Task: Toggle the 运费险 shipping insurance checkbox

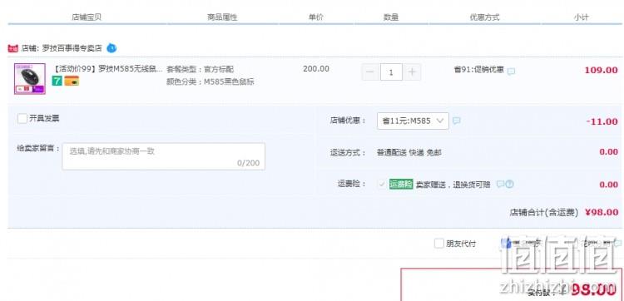Action: [382, 184]
